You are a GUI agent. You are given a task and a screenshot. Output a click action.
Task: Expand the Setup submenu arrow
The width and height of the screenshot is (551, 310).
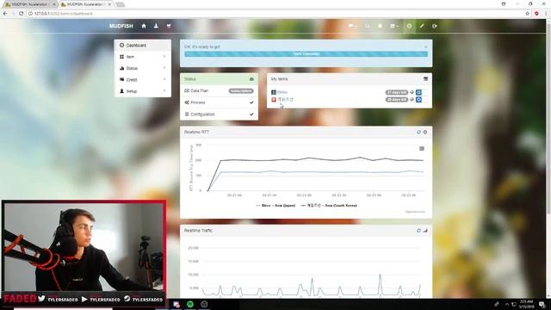164,91
